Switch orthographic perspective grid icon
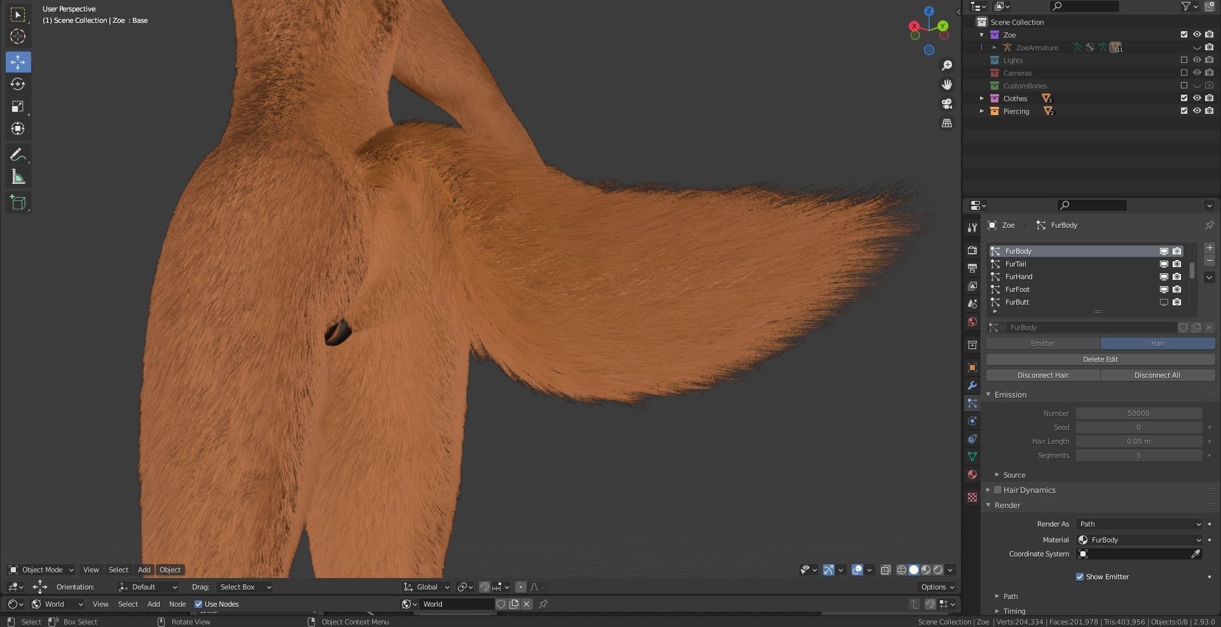Image resolution: width=1221 pixels, height=627 pixels. click(x=947, y=123)
